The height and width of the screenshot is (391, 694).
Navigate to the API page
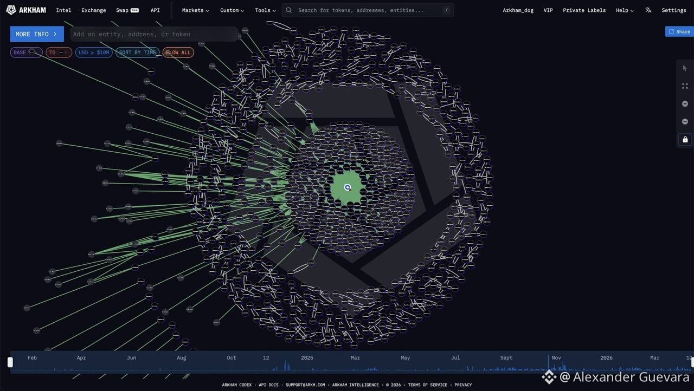(155, 10)
